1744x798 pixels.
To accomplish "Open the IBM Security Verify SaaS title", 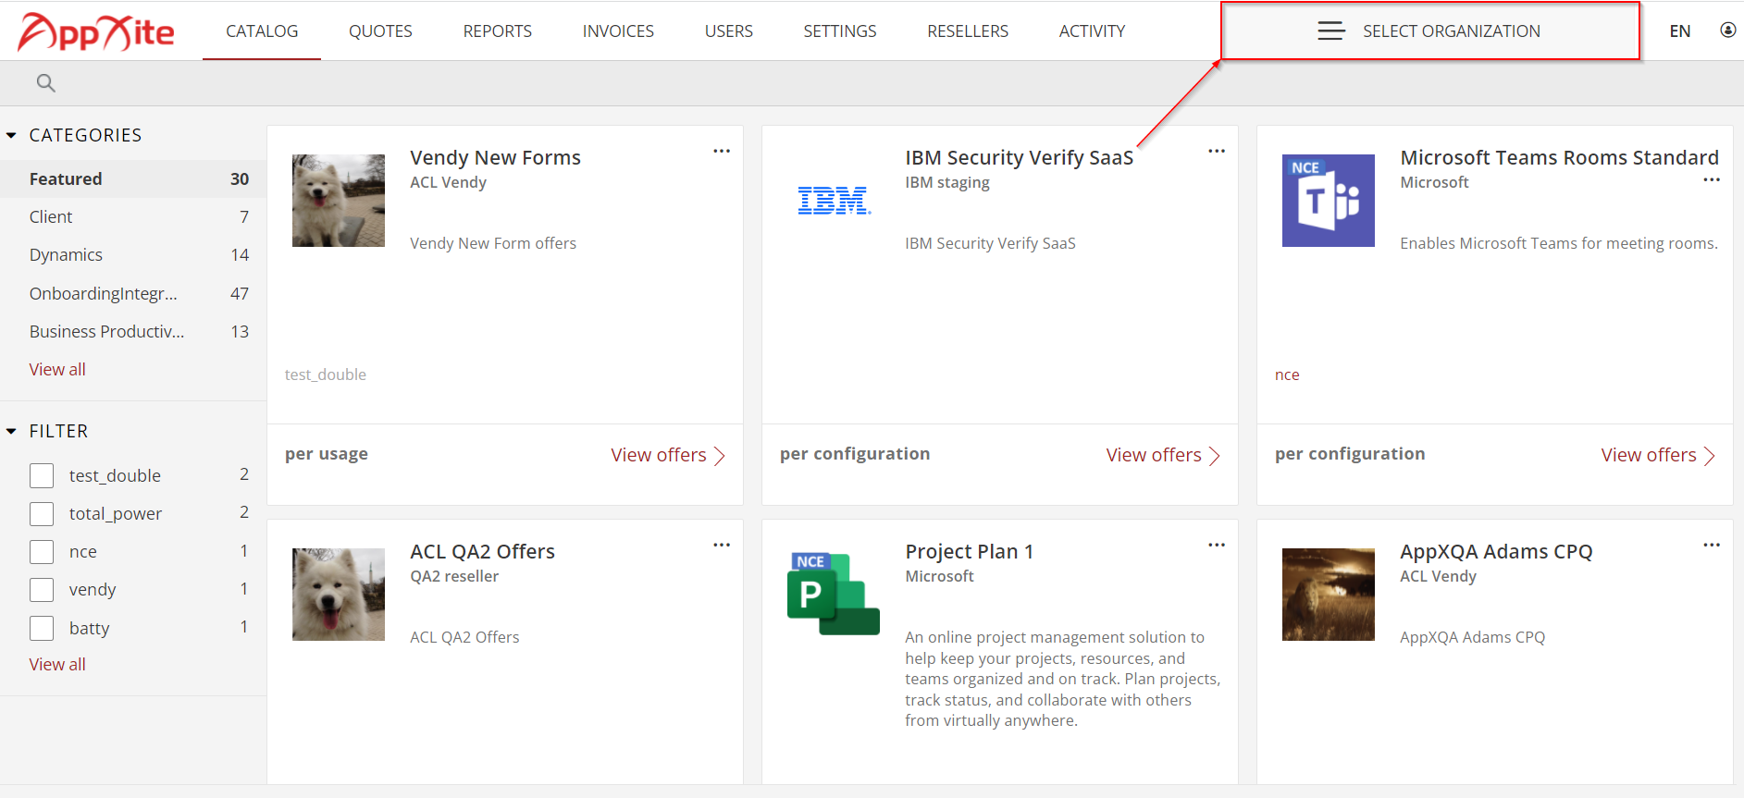I will pos(1019,158).
